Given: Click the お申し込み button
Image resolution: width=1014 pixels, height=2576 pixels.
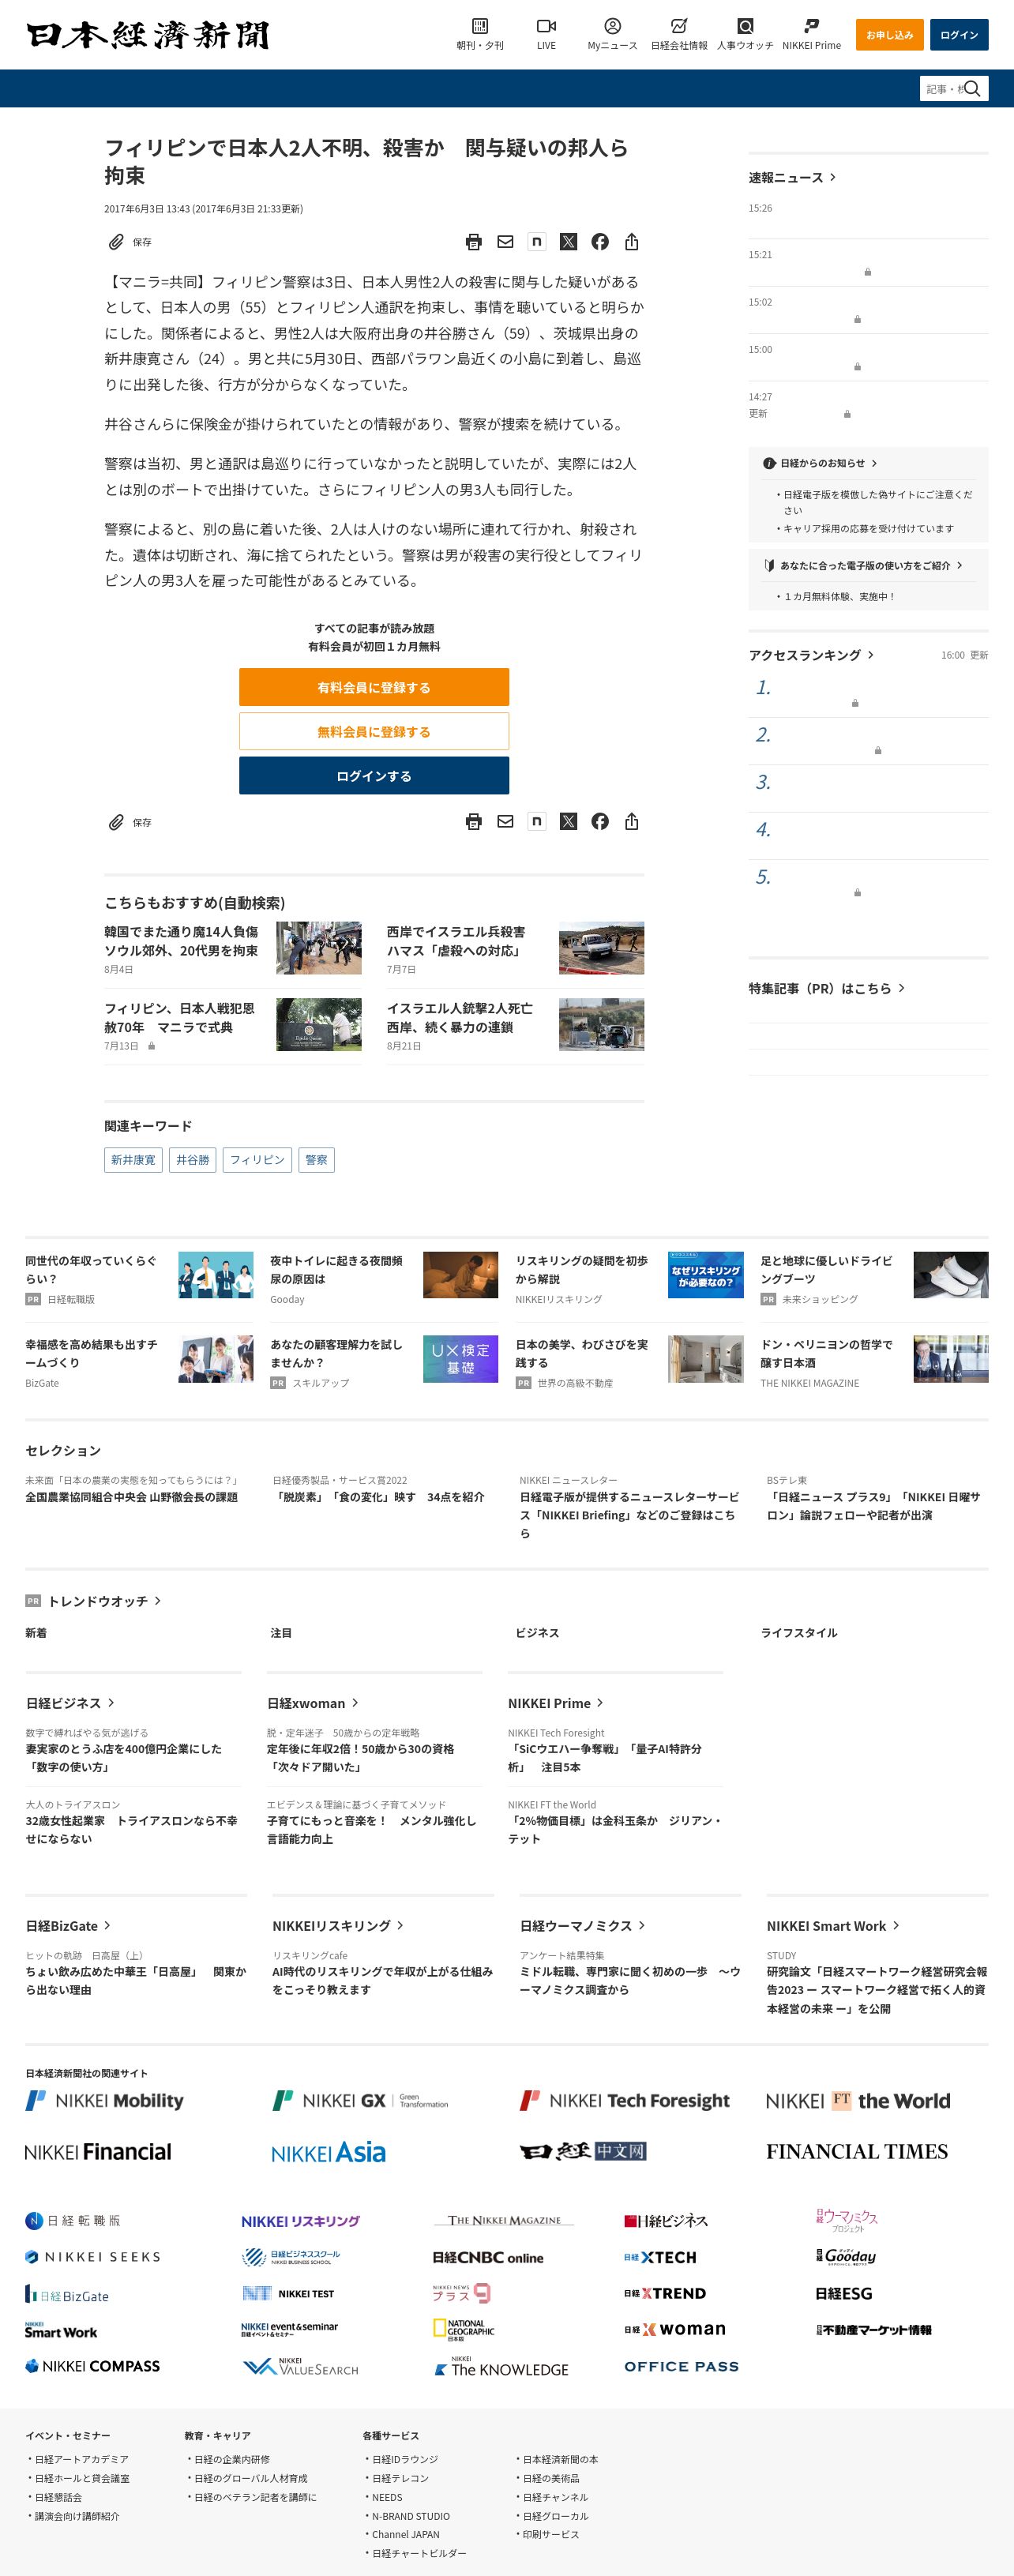Looking at the screenshot, I should (x=889, y=35).
